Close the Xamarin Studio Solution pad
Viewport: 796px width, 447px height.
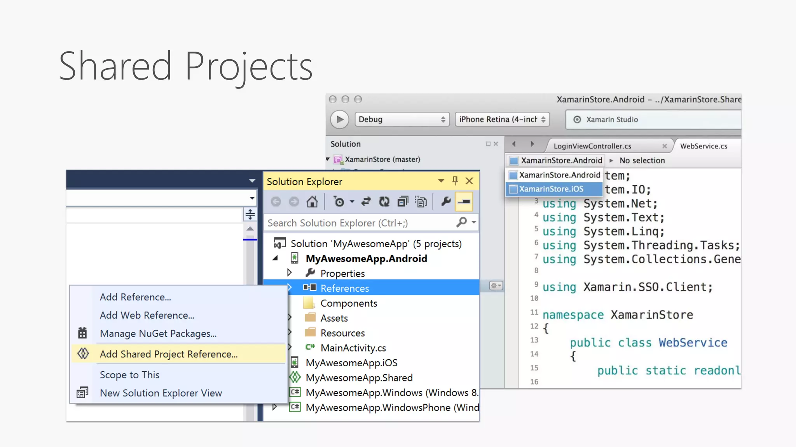(x=496, y=144)
